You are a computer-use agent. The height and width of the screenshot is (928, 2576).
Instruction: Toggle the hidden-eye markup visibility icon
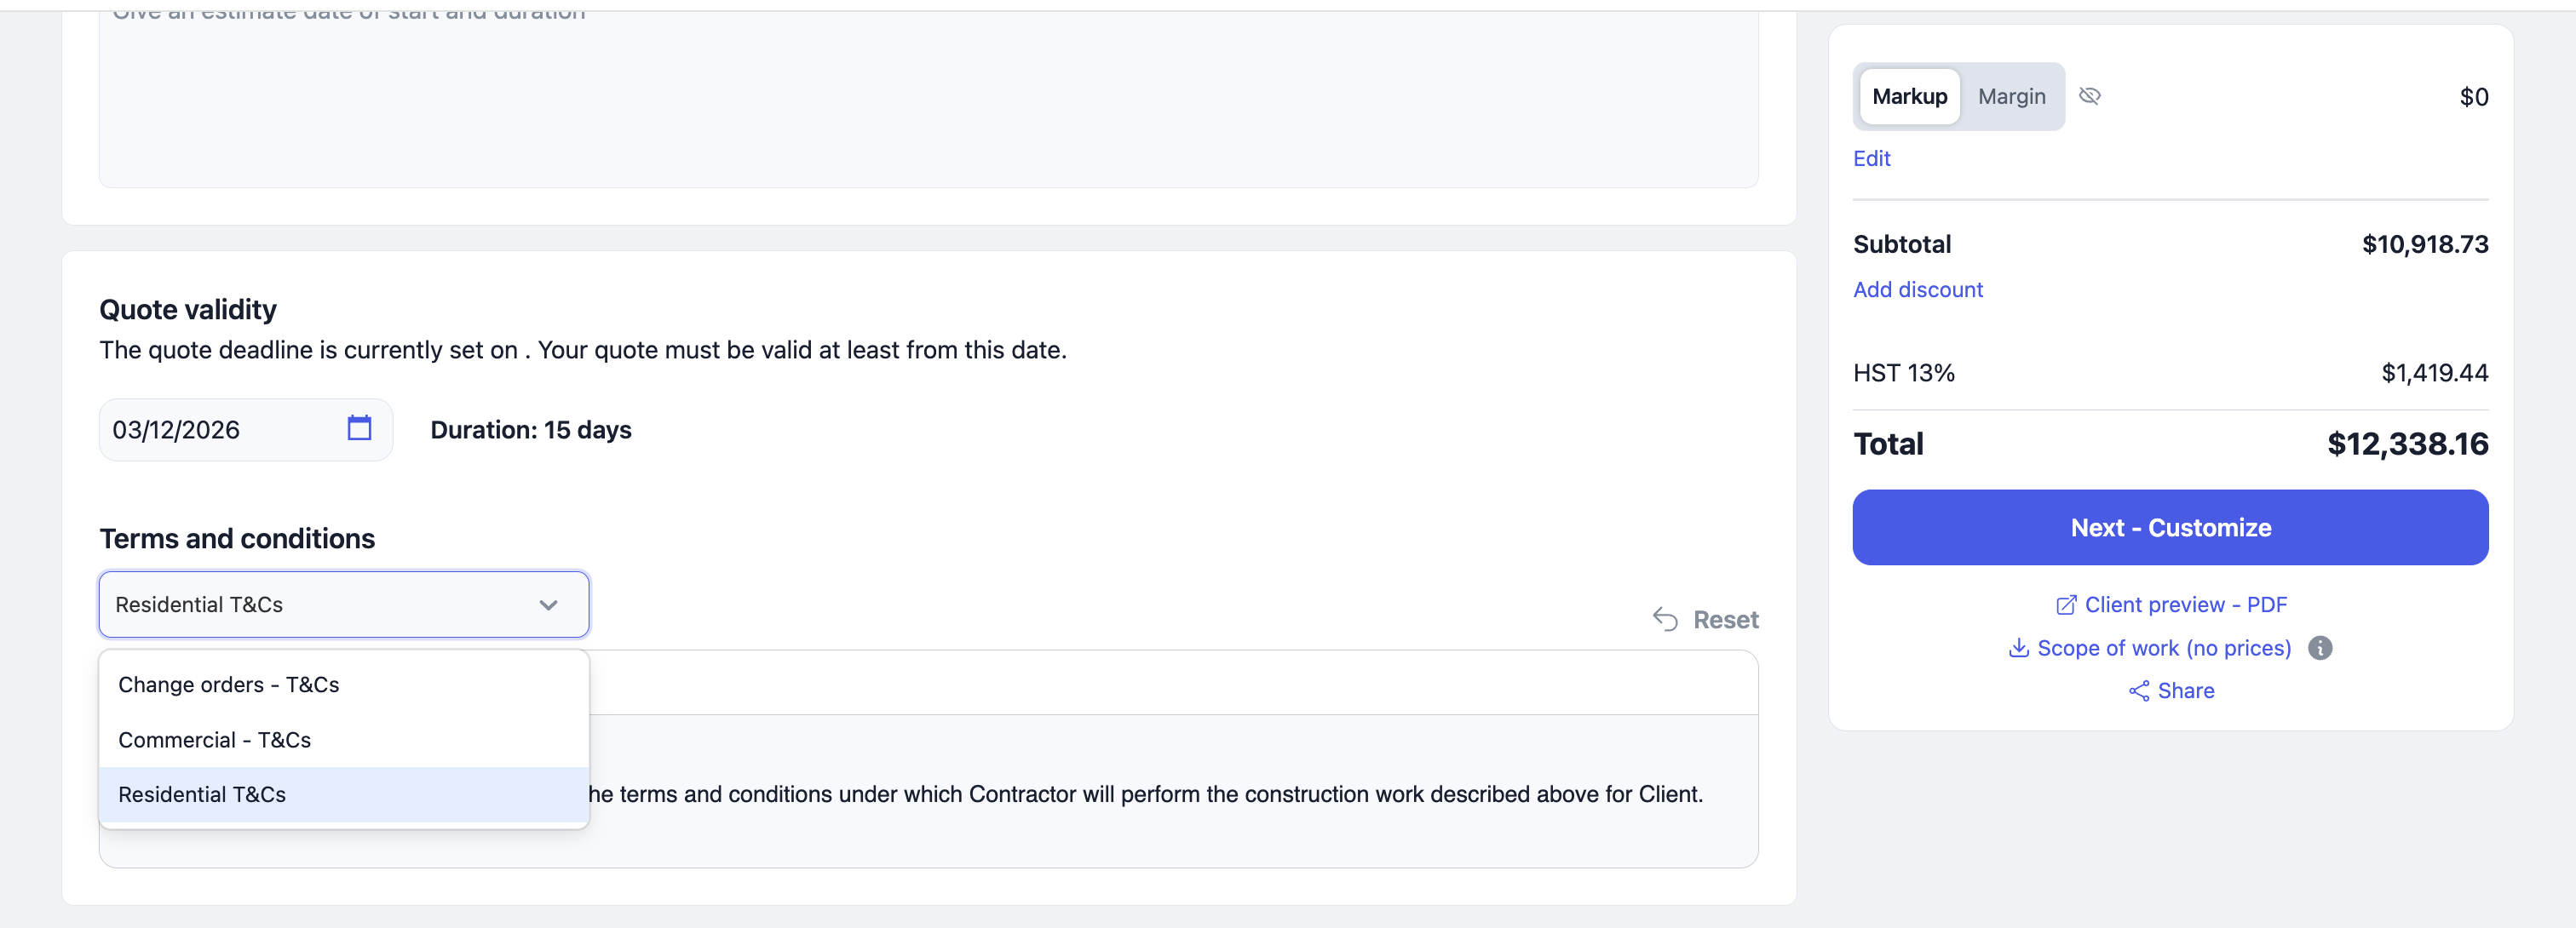click(2089, 96)
